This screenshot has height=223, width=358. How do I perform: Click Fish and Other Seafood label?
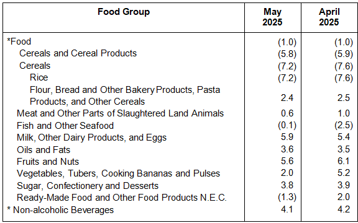pos(65,126)
